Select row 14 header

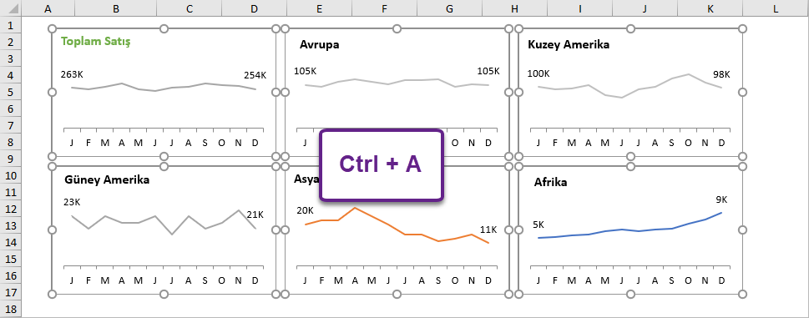click(x=12, y=242)
